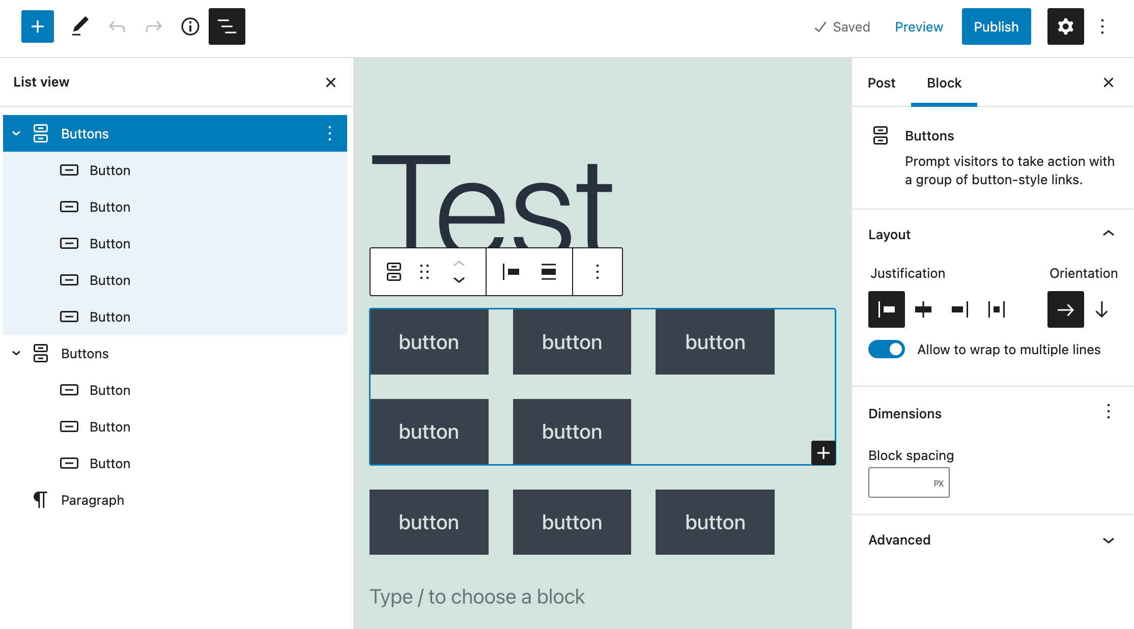Open document Details info icon
The width and height of the screenshot is (1134, 629).
190,26
